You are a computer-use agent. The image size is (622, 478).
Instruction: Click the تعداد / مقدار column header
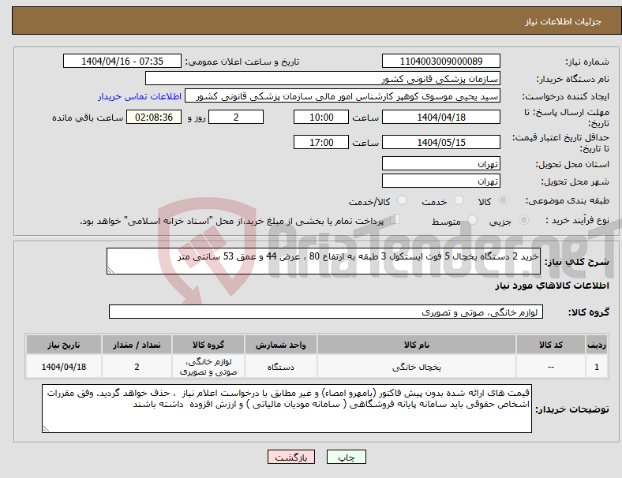click(x=137, y=345)
